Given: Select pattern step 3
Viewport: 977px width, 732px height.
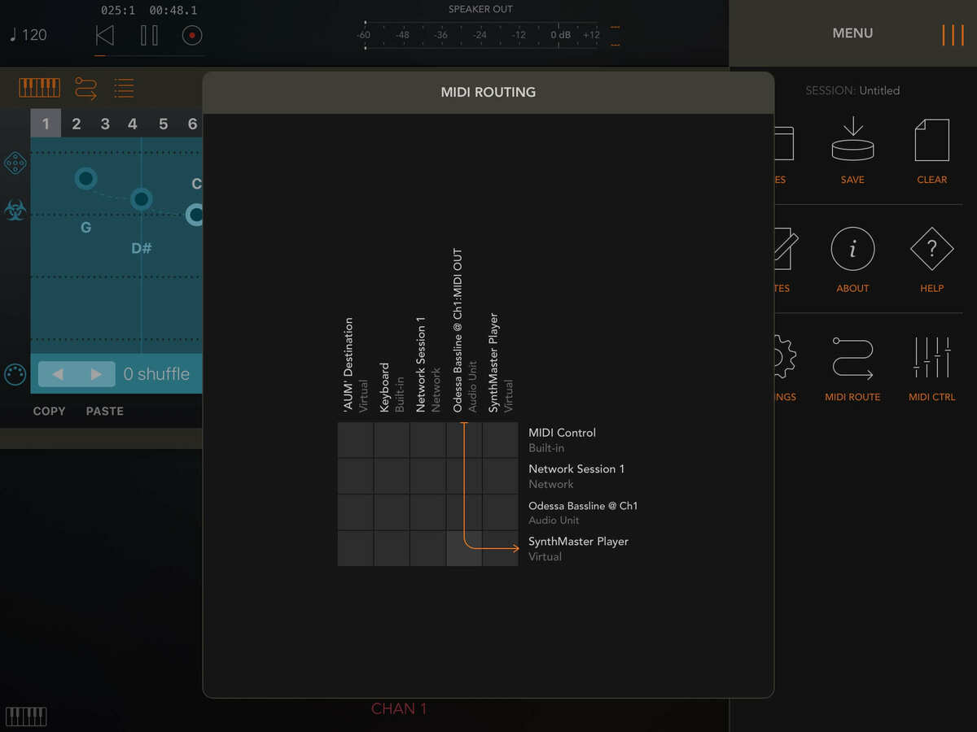Looking at the screenshot, I should point(105,124).
